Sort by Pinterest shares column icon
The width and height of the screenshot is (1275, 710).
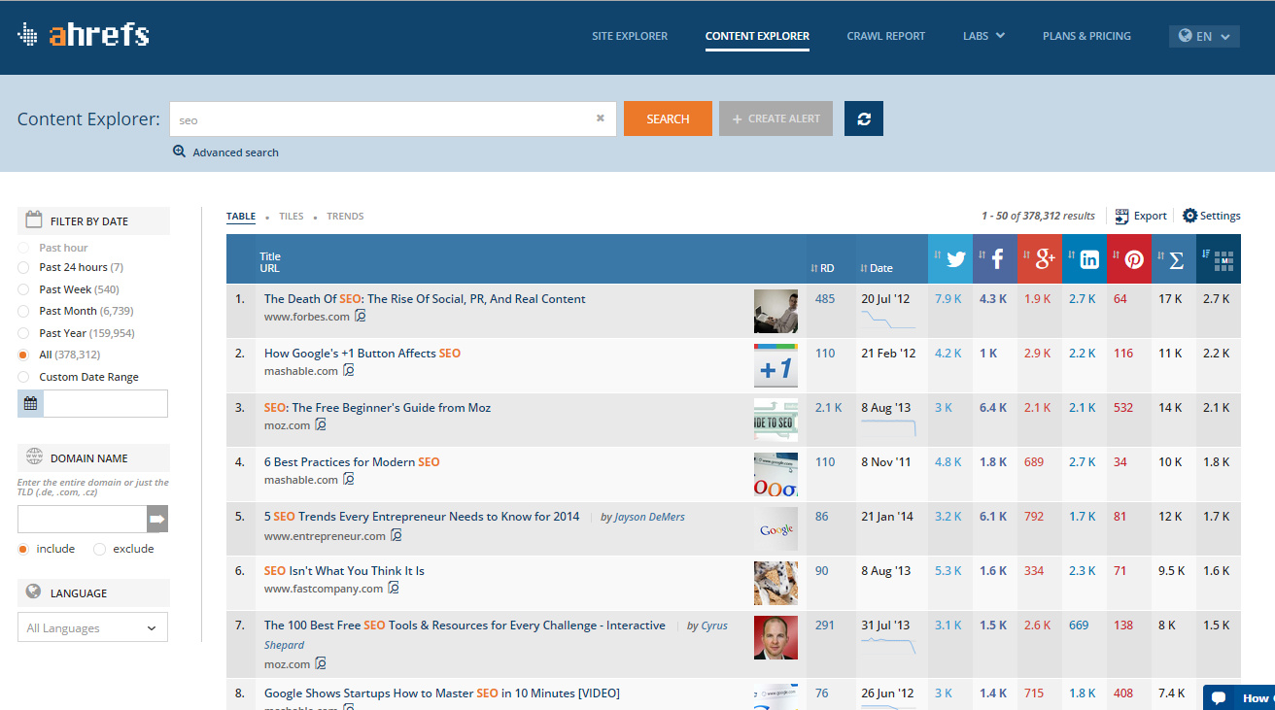coord(1129,258)
